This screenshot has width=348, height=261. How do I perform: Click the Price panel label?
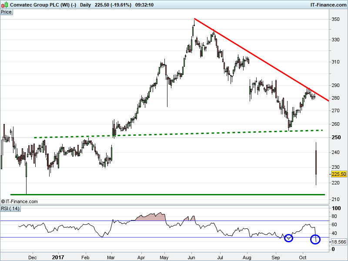point(6,12)
